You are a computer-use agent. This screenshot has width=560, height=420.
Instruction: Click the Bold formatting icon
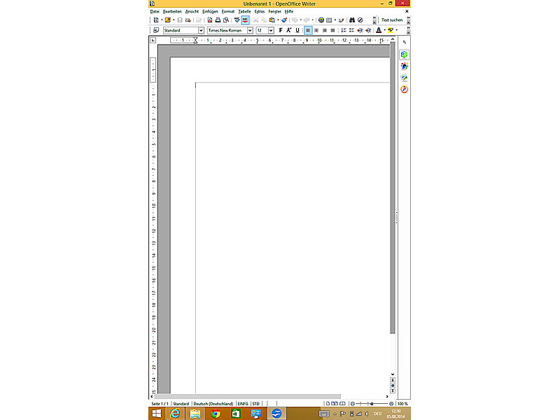pos(281,31)
